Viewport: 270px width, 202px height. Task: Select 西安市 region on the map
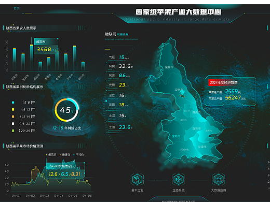pos(196,128)
